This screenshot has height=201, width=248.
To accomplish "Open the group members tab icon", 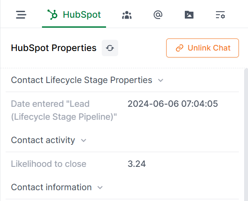I will pyautogui.click(x=127, y=15).
